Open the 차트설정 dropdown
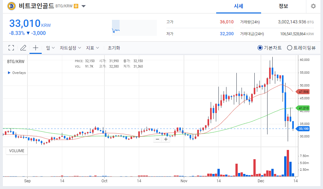 (70, 48)
